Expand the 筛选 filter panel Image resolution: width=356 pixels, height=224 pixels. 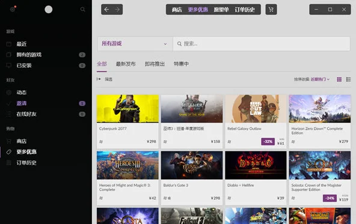(x=105, y=79)
